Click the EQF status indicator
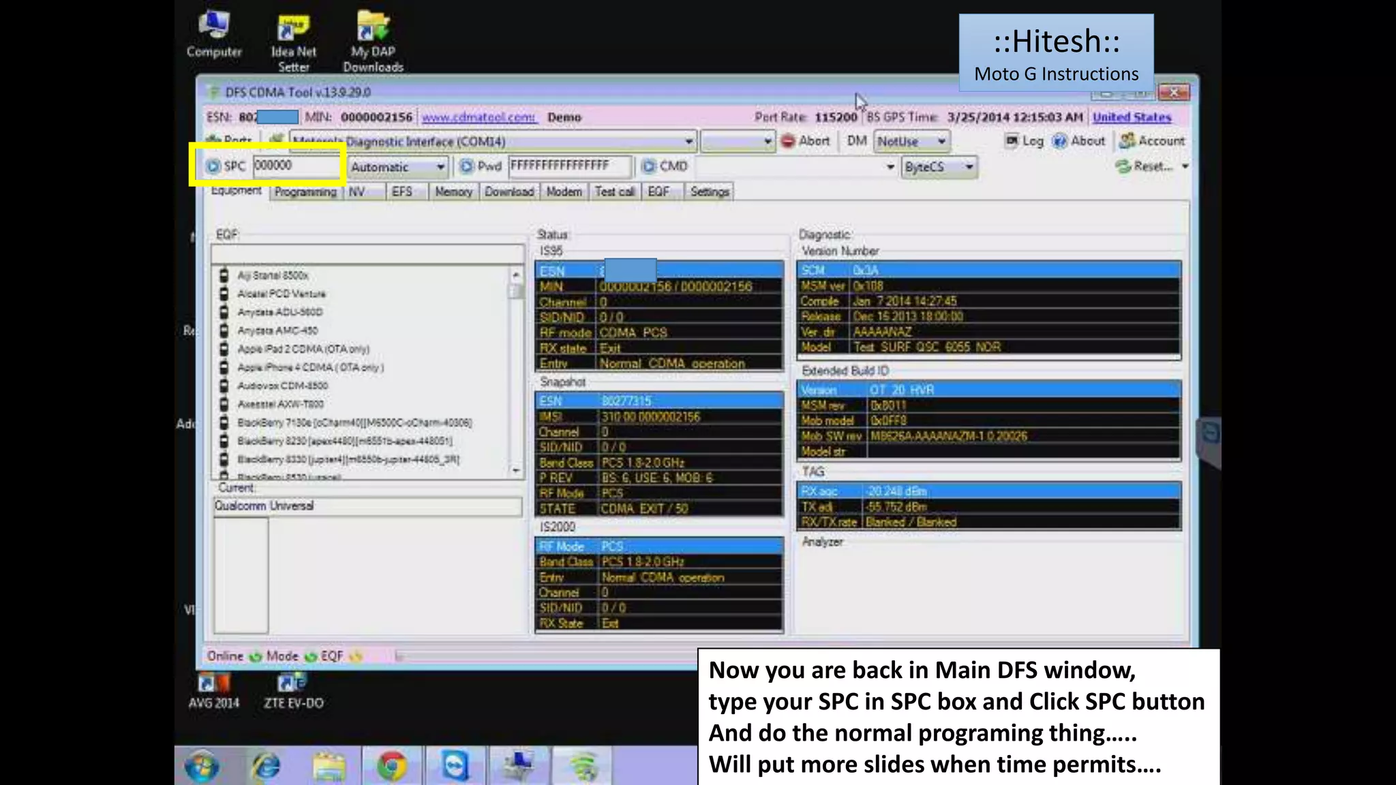 click(x=342, y=656)
